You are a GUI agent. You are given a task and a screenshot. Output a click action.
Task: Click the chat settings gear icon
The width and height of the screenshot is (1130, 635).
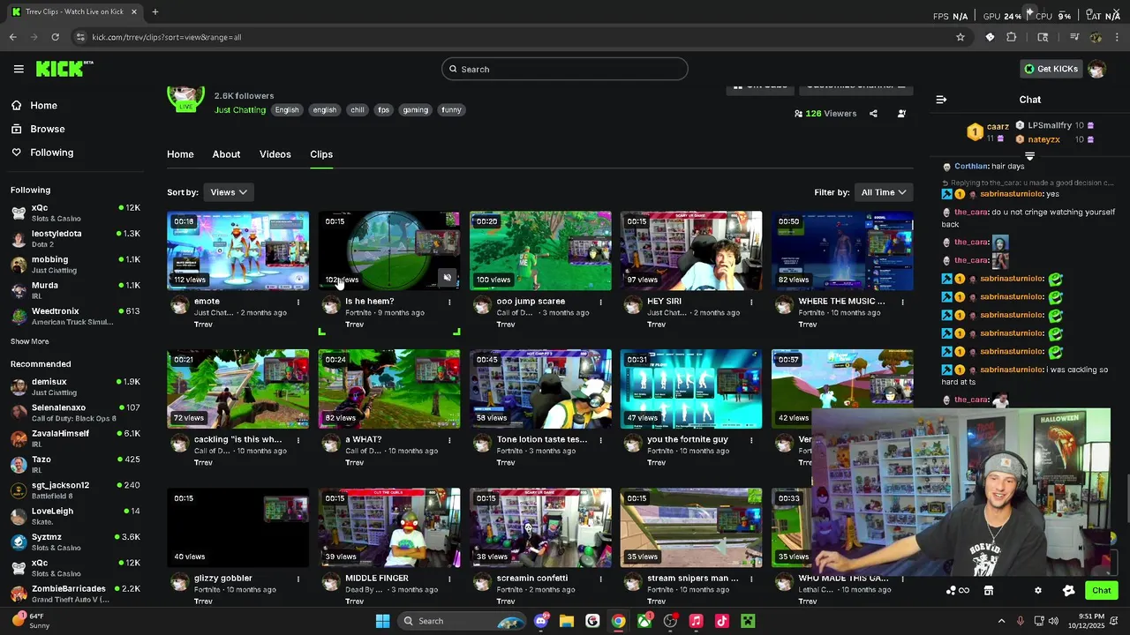tap(1037, 591)
